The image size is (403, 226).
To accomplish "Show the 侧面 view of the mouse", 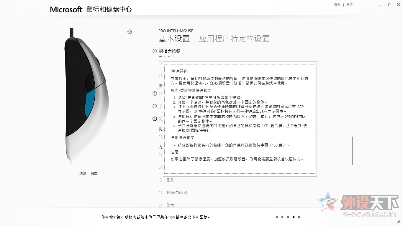I will [x=94, y=173].
